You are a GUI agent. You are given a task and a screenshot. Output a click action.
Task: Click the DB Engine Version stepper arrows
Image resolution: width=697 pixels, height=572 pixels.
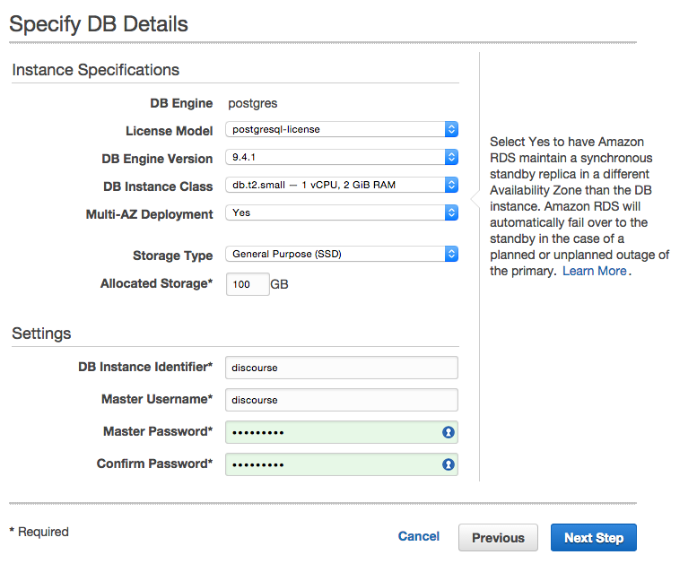click(x=451, y=157)
